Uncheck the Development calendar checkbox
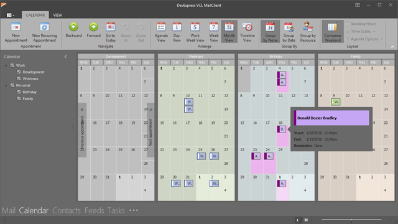The image size is (398, 224). tap(19, 72)
